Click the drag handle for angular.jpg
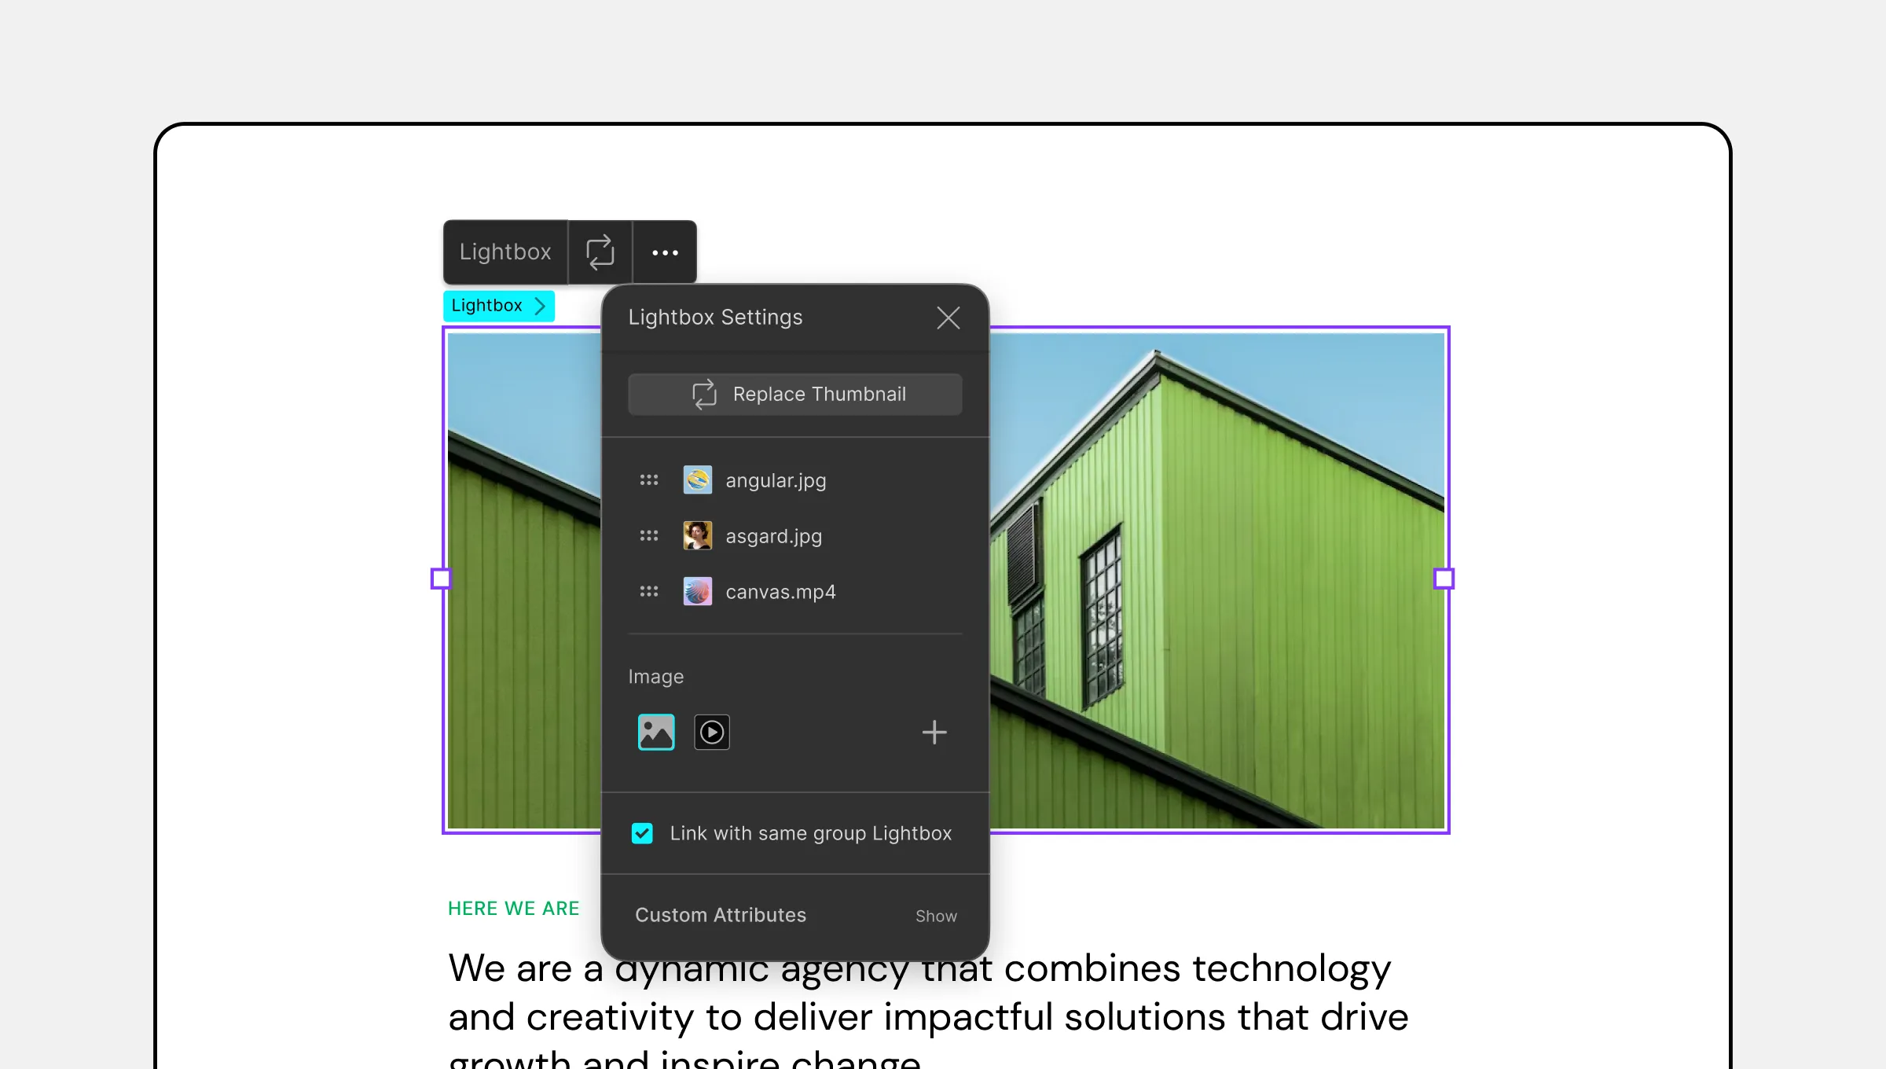Screen dimensions: 1886x1069 point(649,479)
